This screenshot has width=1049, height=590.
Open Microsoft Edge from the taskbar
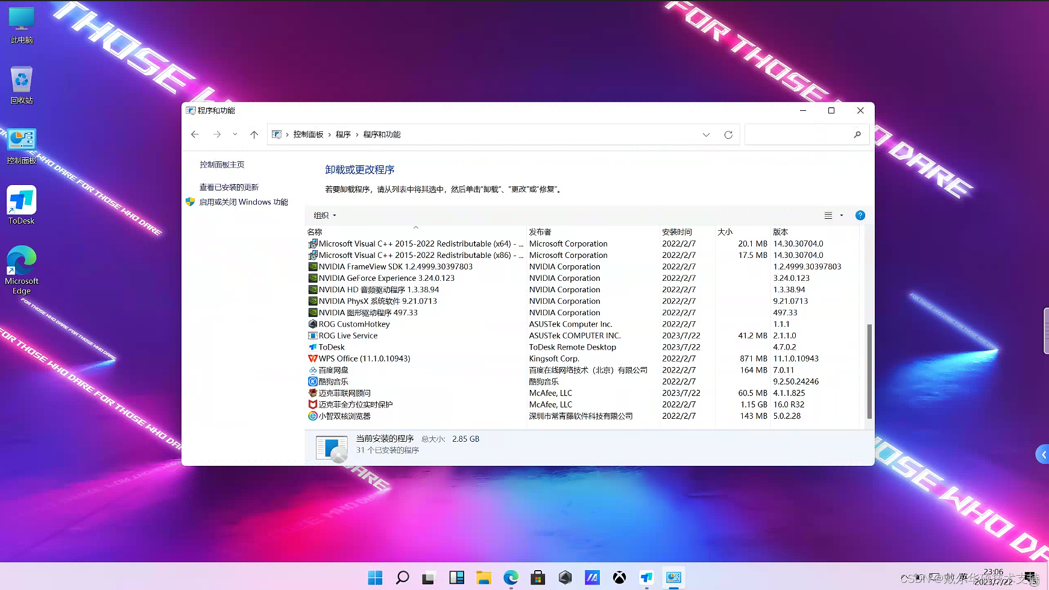click(x=511, y=577)
